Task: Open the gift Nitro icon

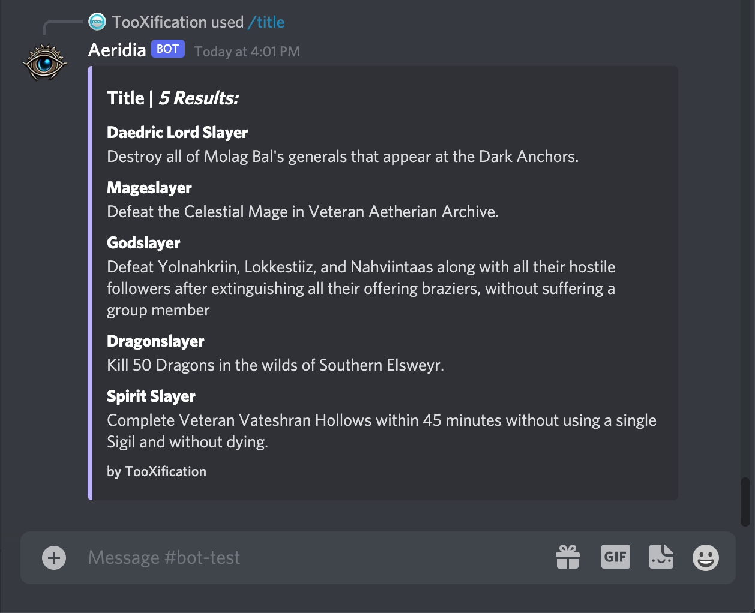Action: tap(568, 557)
